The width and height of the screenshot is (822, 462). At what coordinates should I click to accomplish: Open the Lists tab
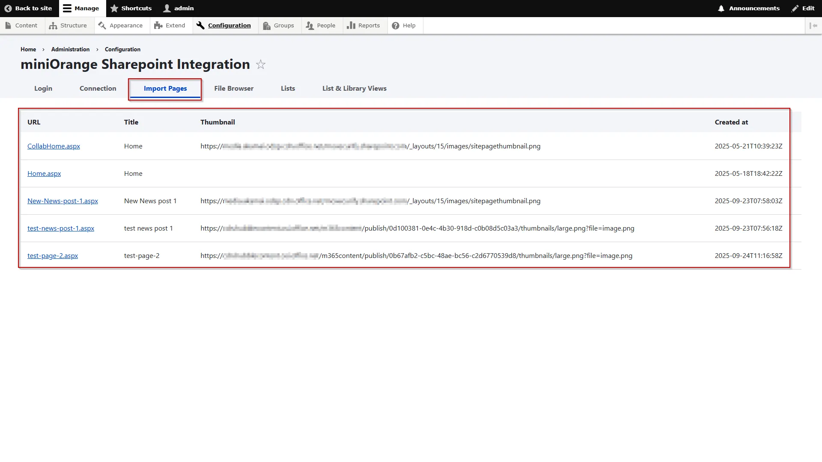288,89
